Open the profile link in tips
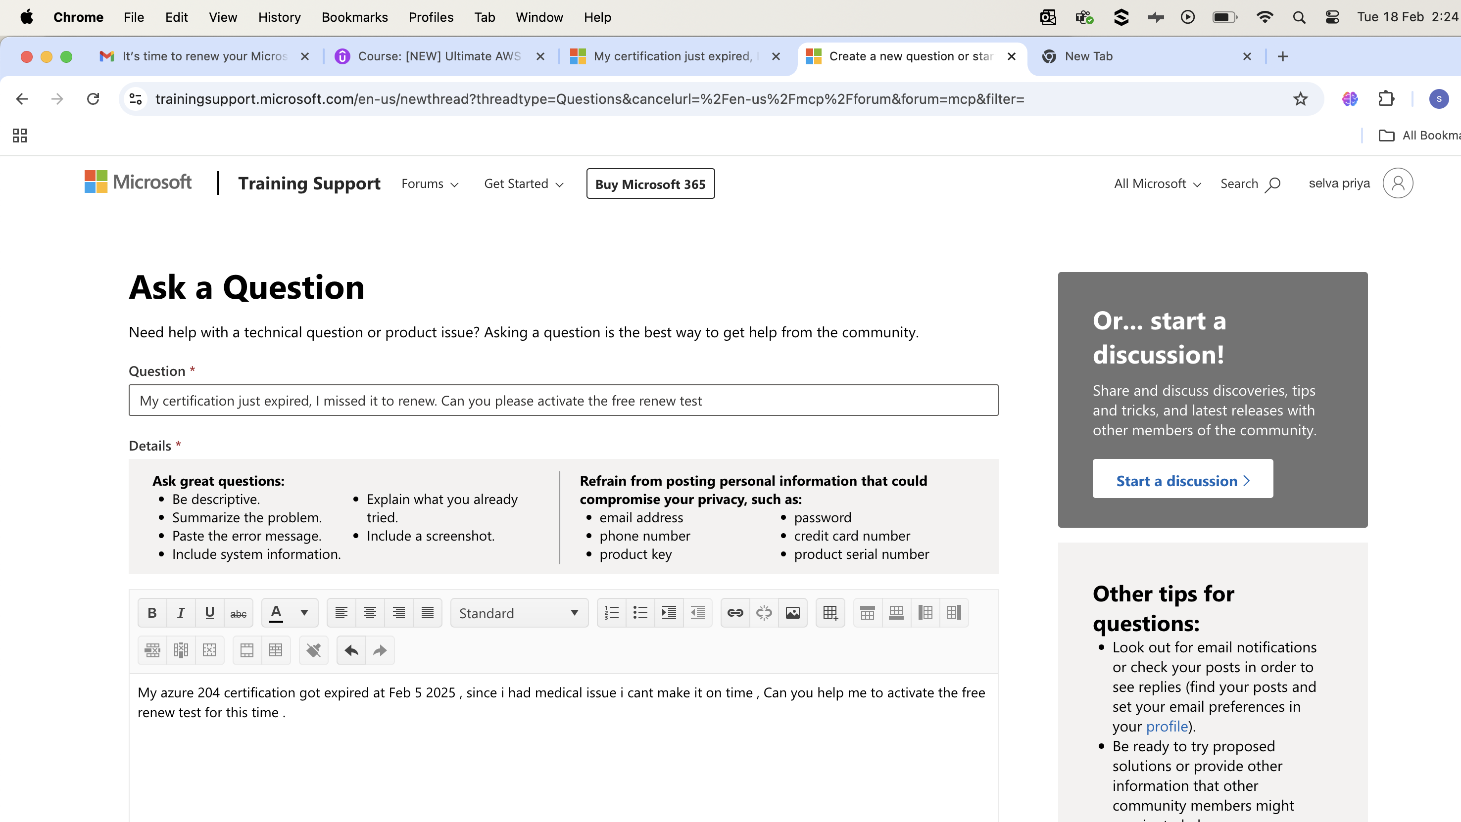The width and height of the screenshot is (1461, 822). (1167, 726)
